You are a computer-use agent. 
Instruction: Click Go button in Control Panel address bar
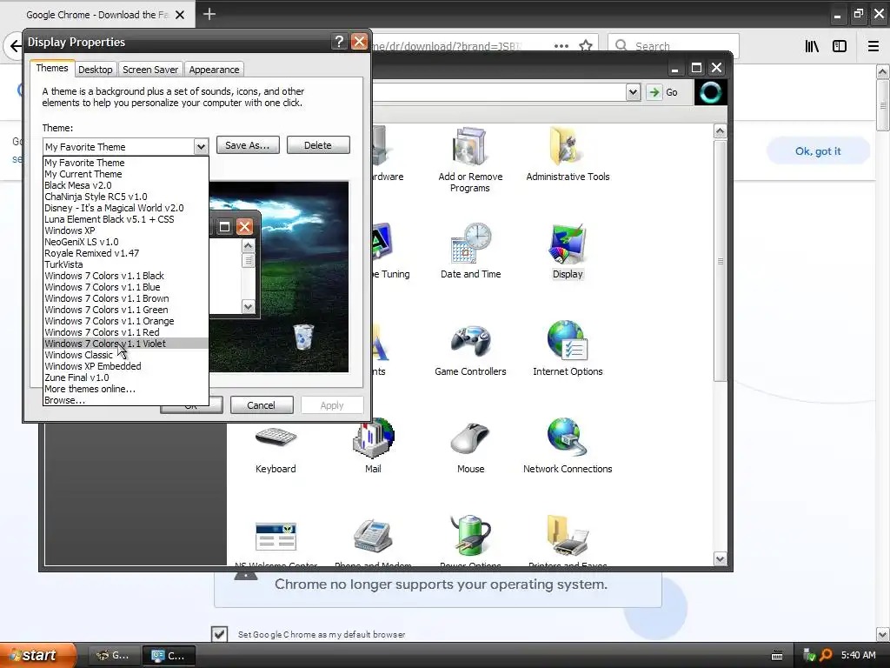point(663,92)
